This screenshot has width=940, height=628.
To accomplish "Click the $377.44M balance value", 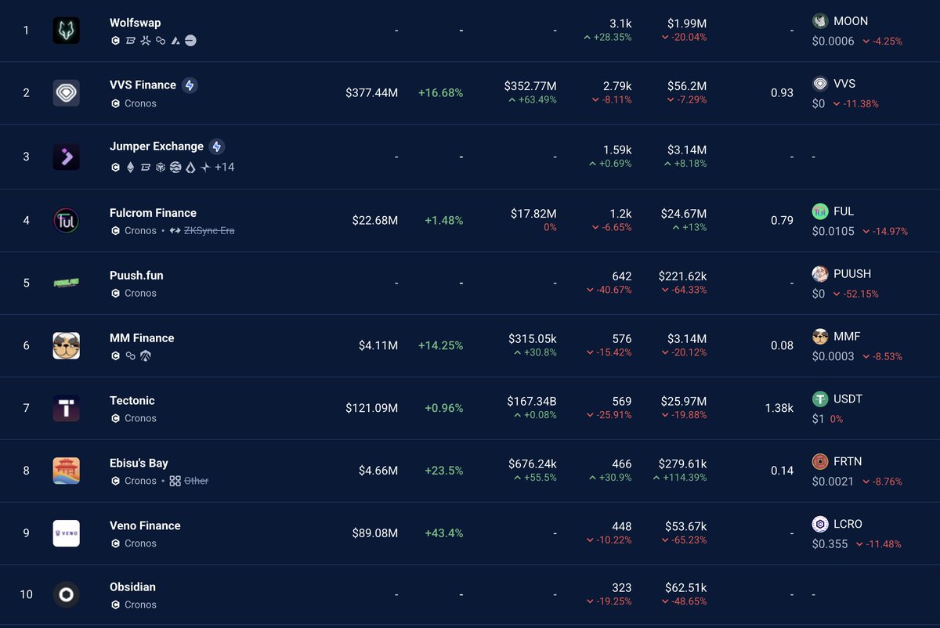I will (371, 93).
